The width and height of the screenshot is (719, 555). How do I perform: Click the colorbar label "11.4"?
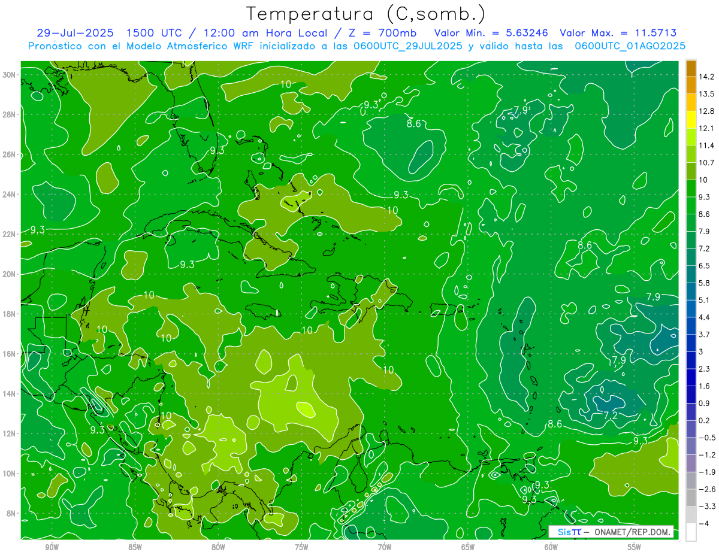(705, 145)
